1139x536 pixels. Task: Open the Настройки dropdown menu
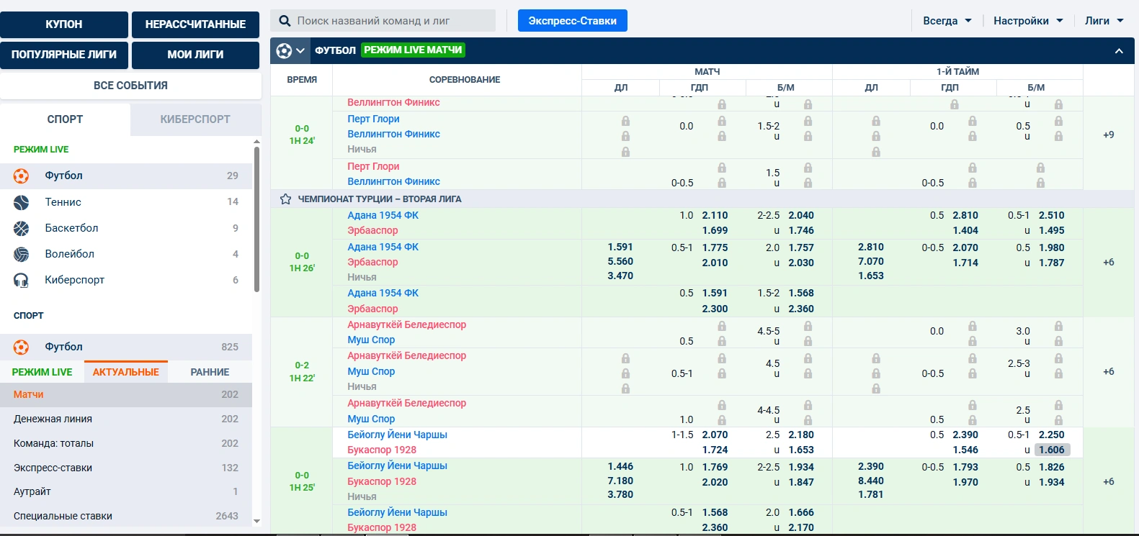pyautogui.click(x=1027, y=21)
